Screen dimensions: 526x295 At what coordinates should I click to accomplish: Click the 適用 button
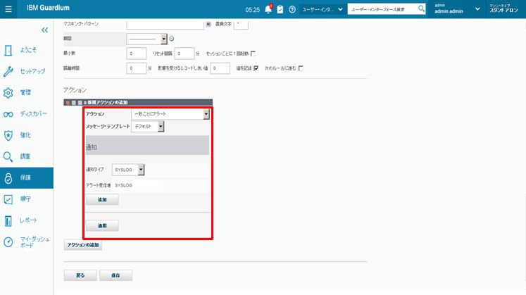(x=101, y=226)
